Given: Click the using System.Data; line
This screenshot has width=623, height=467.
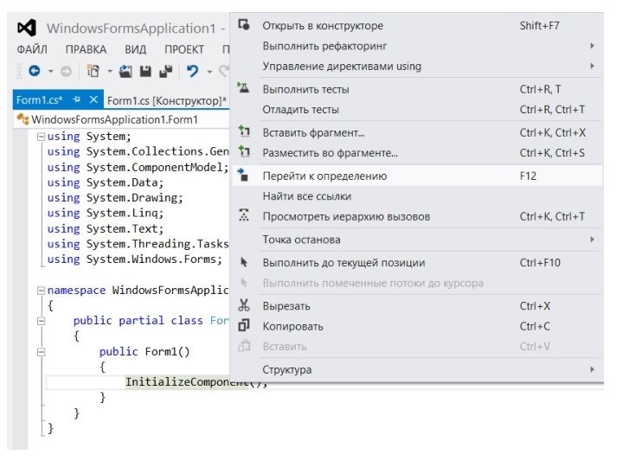Looking at the screenshot, I should pos(106,182).
